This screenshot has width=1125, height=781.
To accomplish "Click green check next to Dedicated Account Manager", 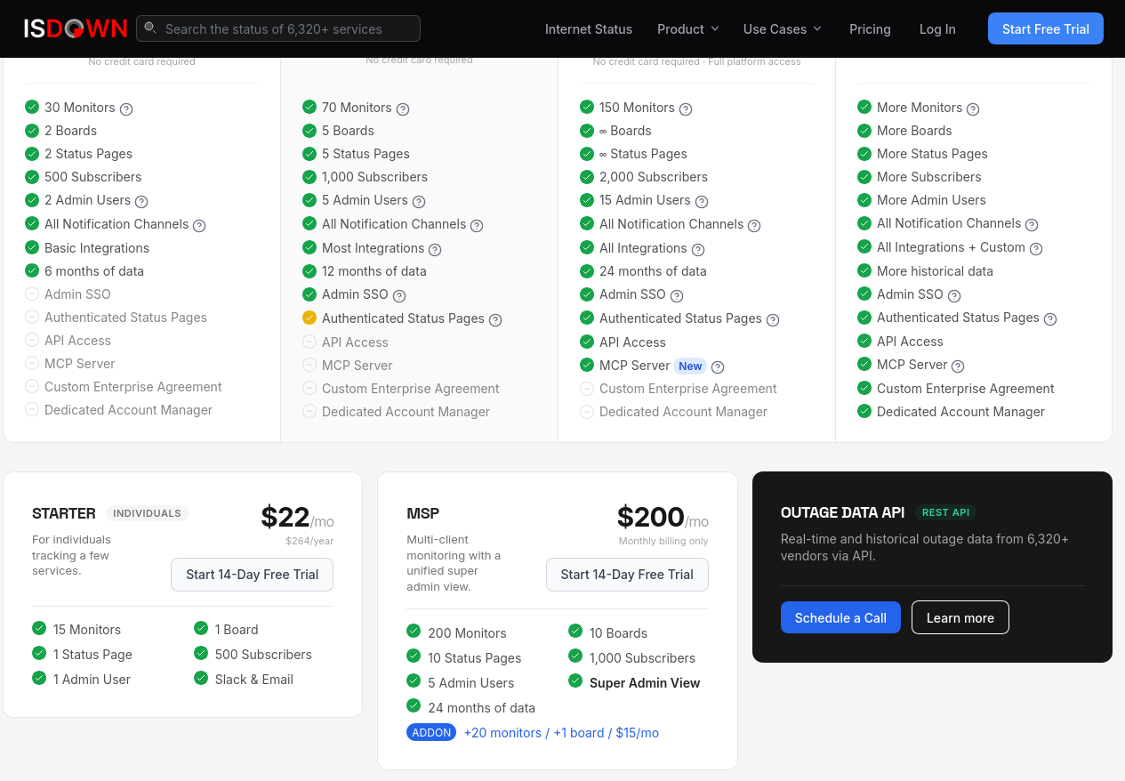I will (864, 411).
